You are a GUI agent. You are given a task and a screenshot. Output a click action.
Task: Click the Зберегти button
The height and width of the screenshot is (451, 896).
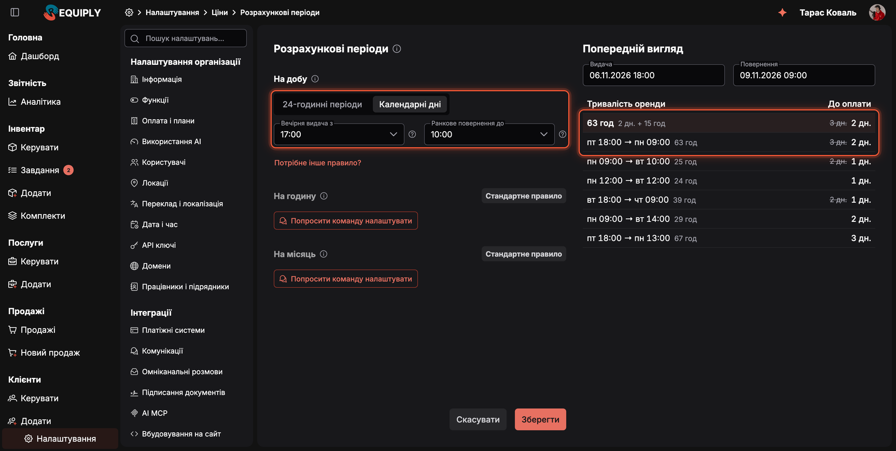point(540,419)
